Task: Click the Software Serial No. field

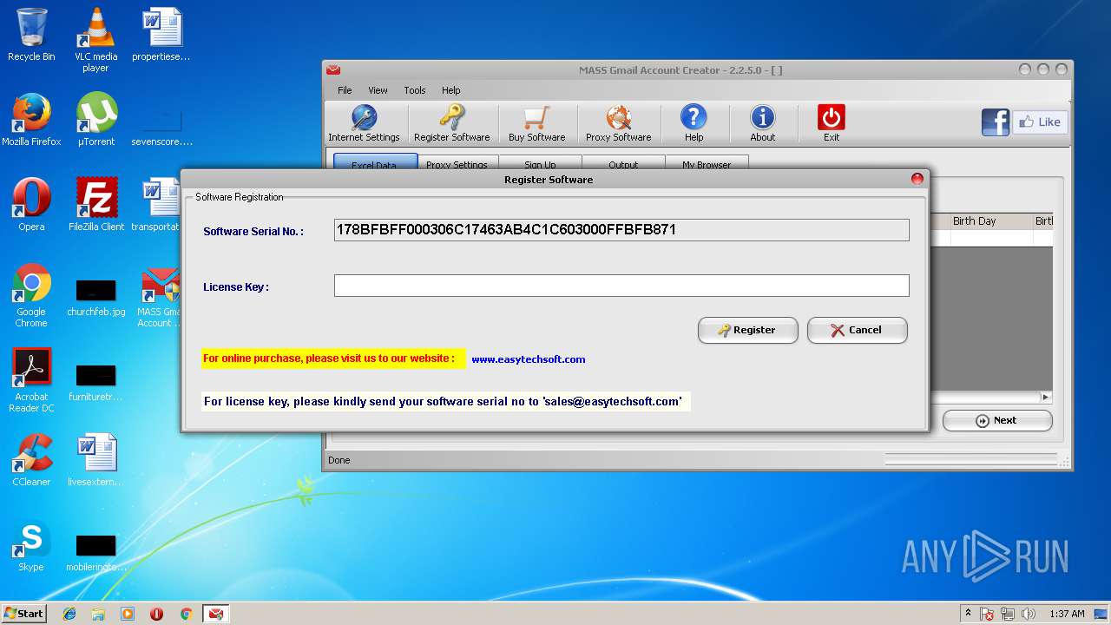Action: tap(621, 230)
